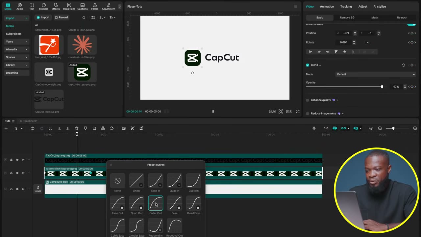Viewport: 421px width, 237px height.
Task: Open the Filters panel
Action: pos(95,7)
